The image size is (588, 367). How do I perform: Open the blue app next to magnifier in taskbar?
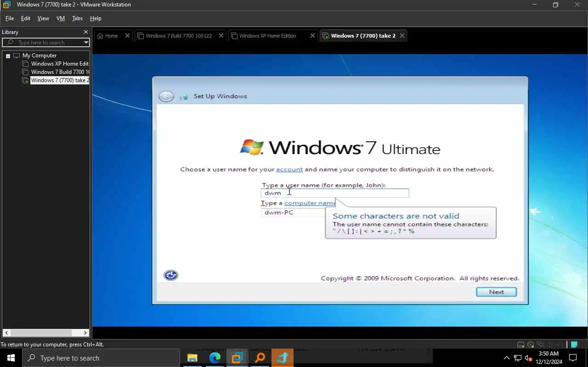282,358
